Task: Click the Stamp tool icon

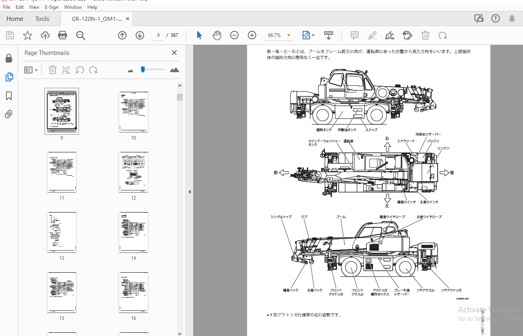Action: pos(407,35)
